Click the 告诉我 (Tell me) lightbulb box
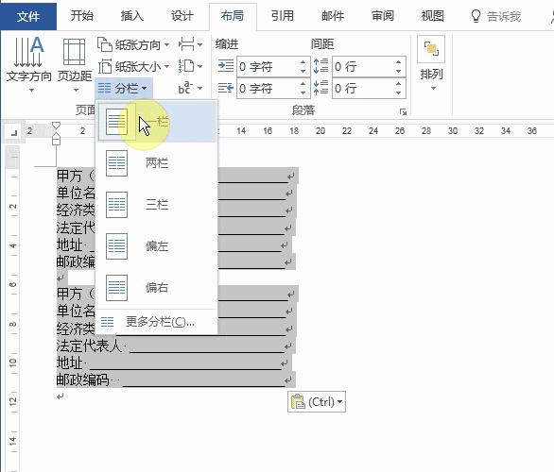Image resolution: width=554 pixels, height=472 pixels. point(495,16)
